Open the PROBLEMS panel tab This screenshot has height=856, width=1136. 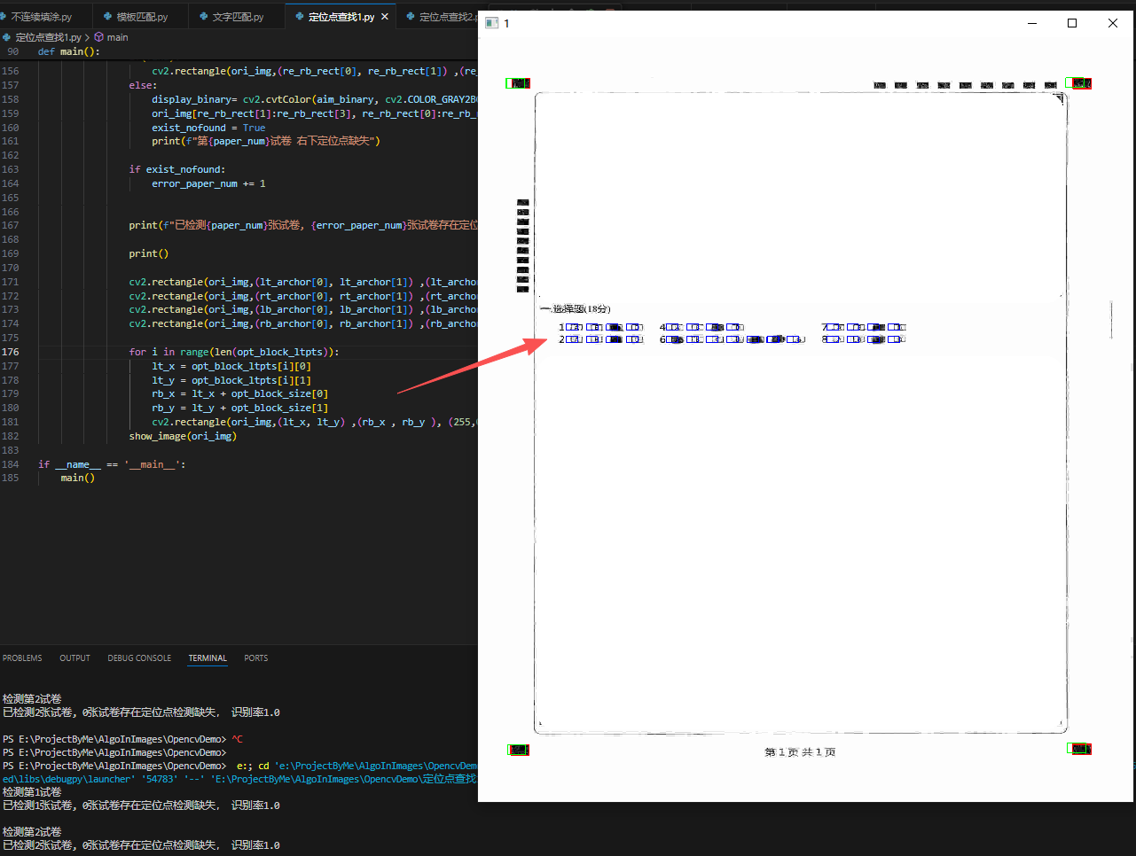pyautogui.click(x=22, y=658)
